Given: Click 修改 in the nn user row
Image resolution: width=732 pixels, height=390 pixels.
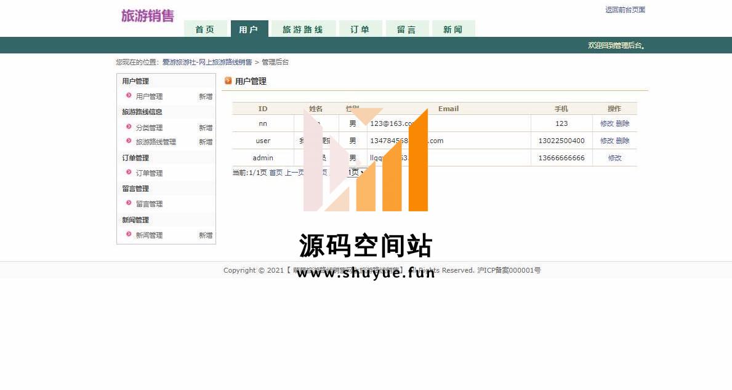Looking at the screenshot, I should (607, 123).
